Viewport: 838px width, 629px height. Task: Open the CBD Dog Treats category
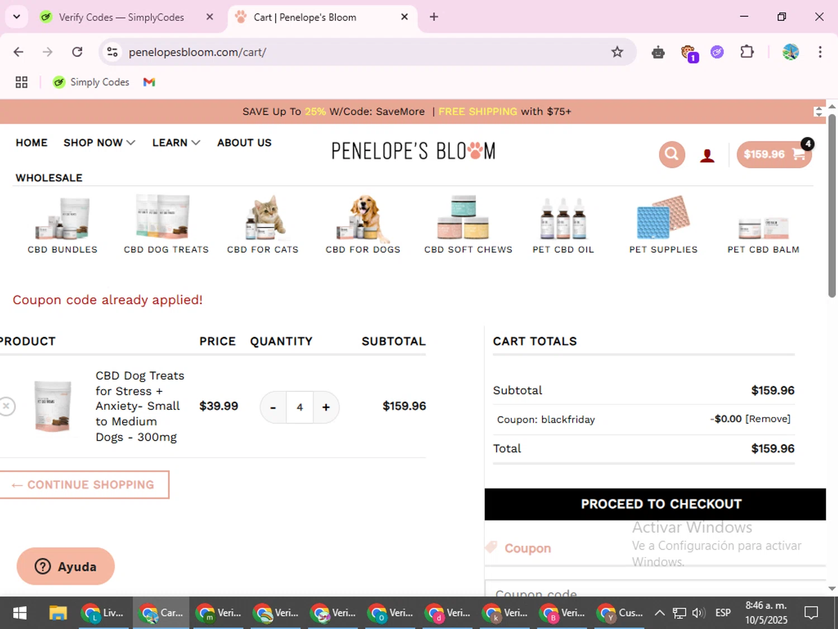(x=166, y=224)
